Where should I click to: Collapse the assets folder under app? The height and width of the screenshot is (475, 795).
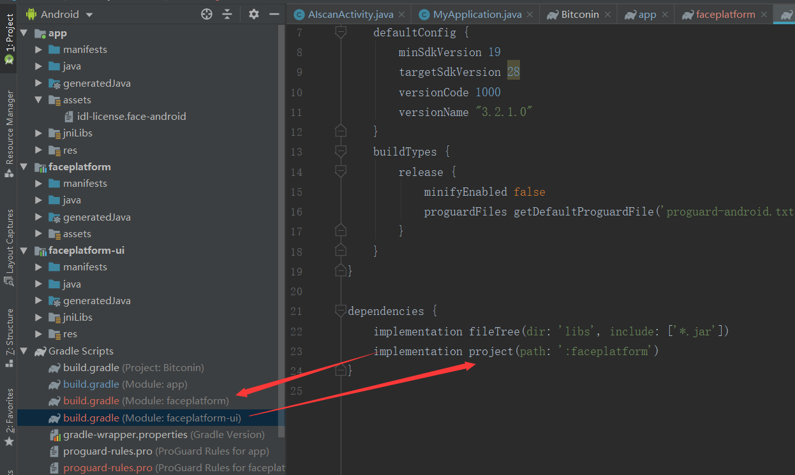coord(39,100)
